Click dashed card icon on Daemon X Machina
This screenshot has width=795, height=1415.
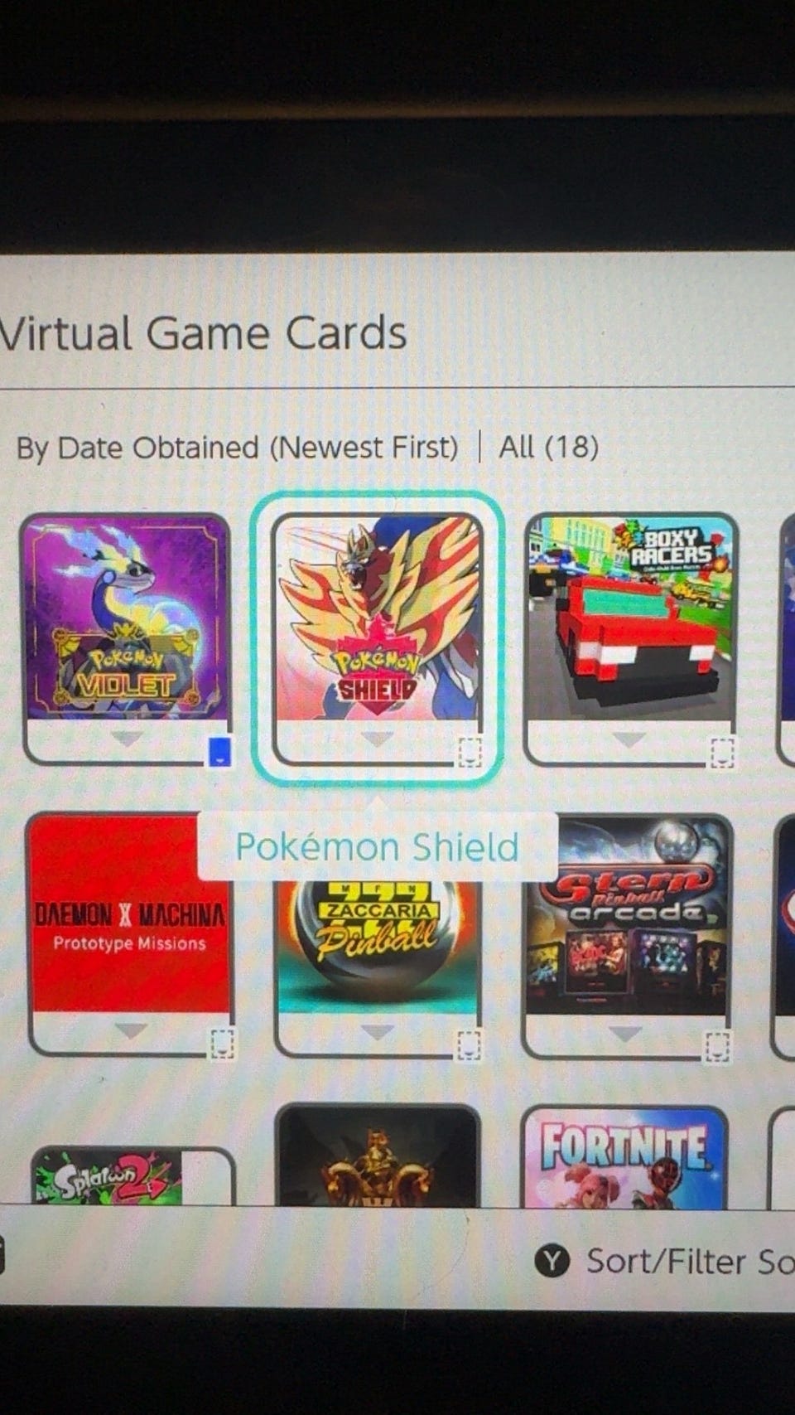pos(223,1044)
